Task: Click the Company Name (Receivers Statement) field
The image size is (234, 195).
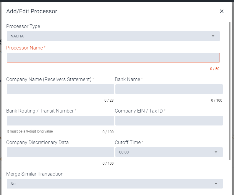Action: [60, 89]
